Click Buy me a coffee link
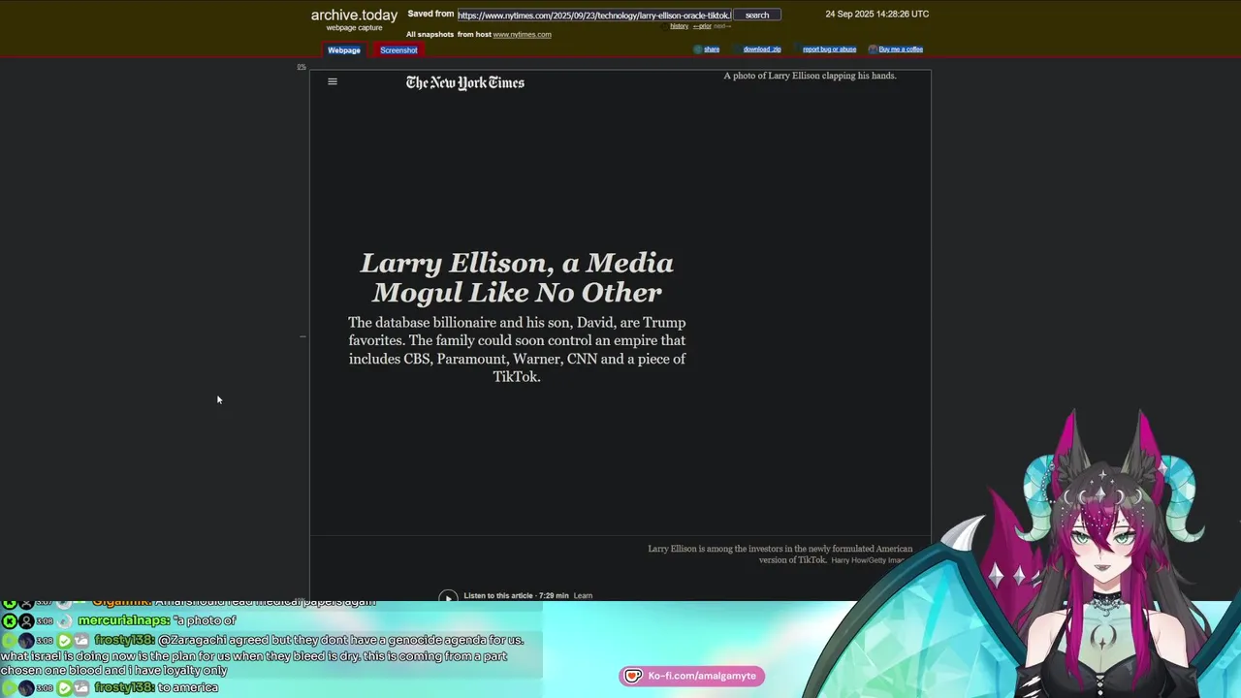 point(901,49)
